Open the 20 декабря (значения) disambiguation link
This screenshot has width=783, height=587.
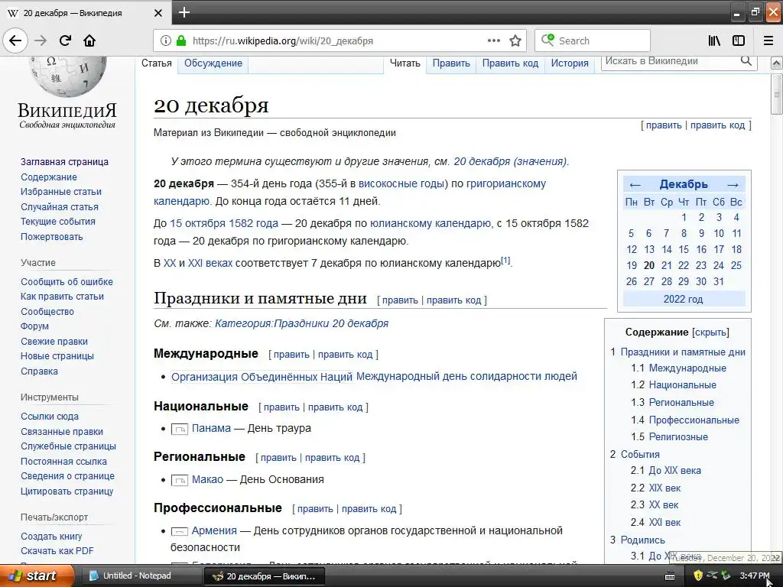pos(510,162)
